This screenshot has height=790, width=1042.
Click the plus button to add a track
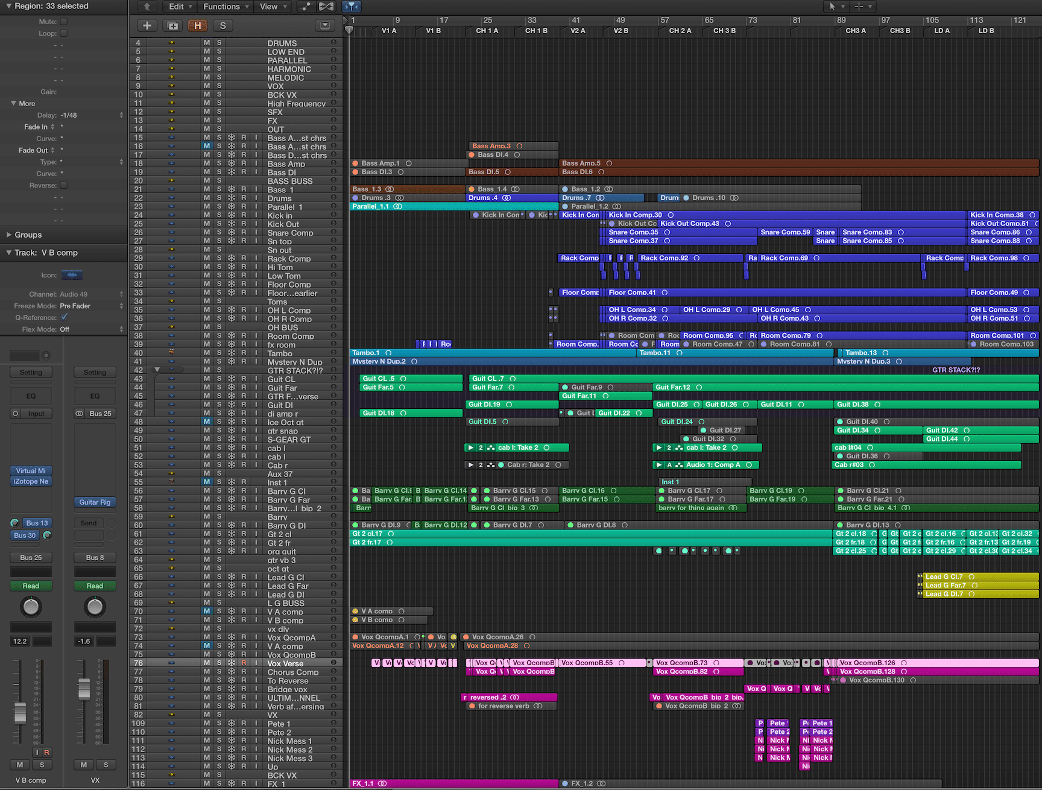coord(147,25)
